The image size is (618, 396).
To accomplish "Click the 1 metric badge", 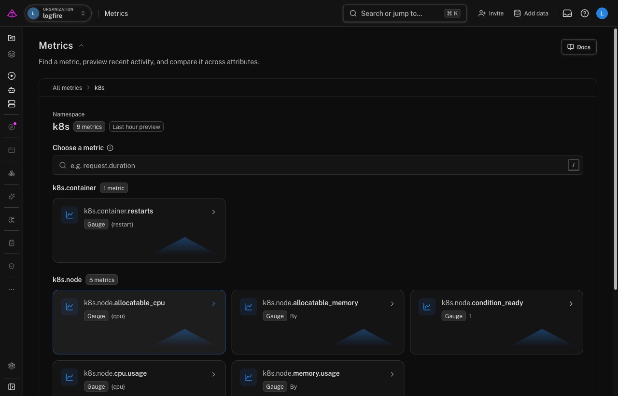I will [114, 188].
